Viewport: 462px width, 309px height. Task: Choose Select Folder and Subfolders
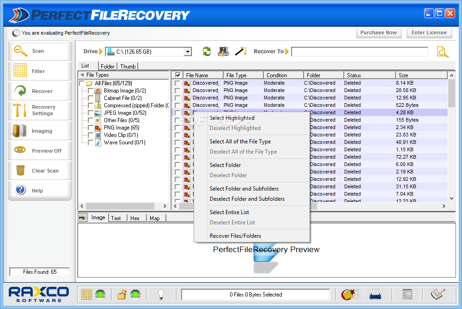click(244, 189)
